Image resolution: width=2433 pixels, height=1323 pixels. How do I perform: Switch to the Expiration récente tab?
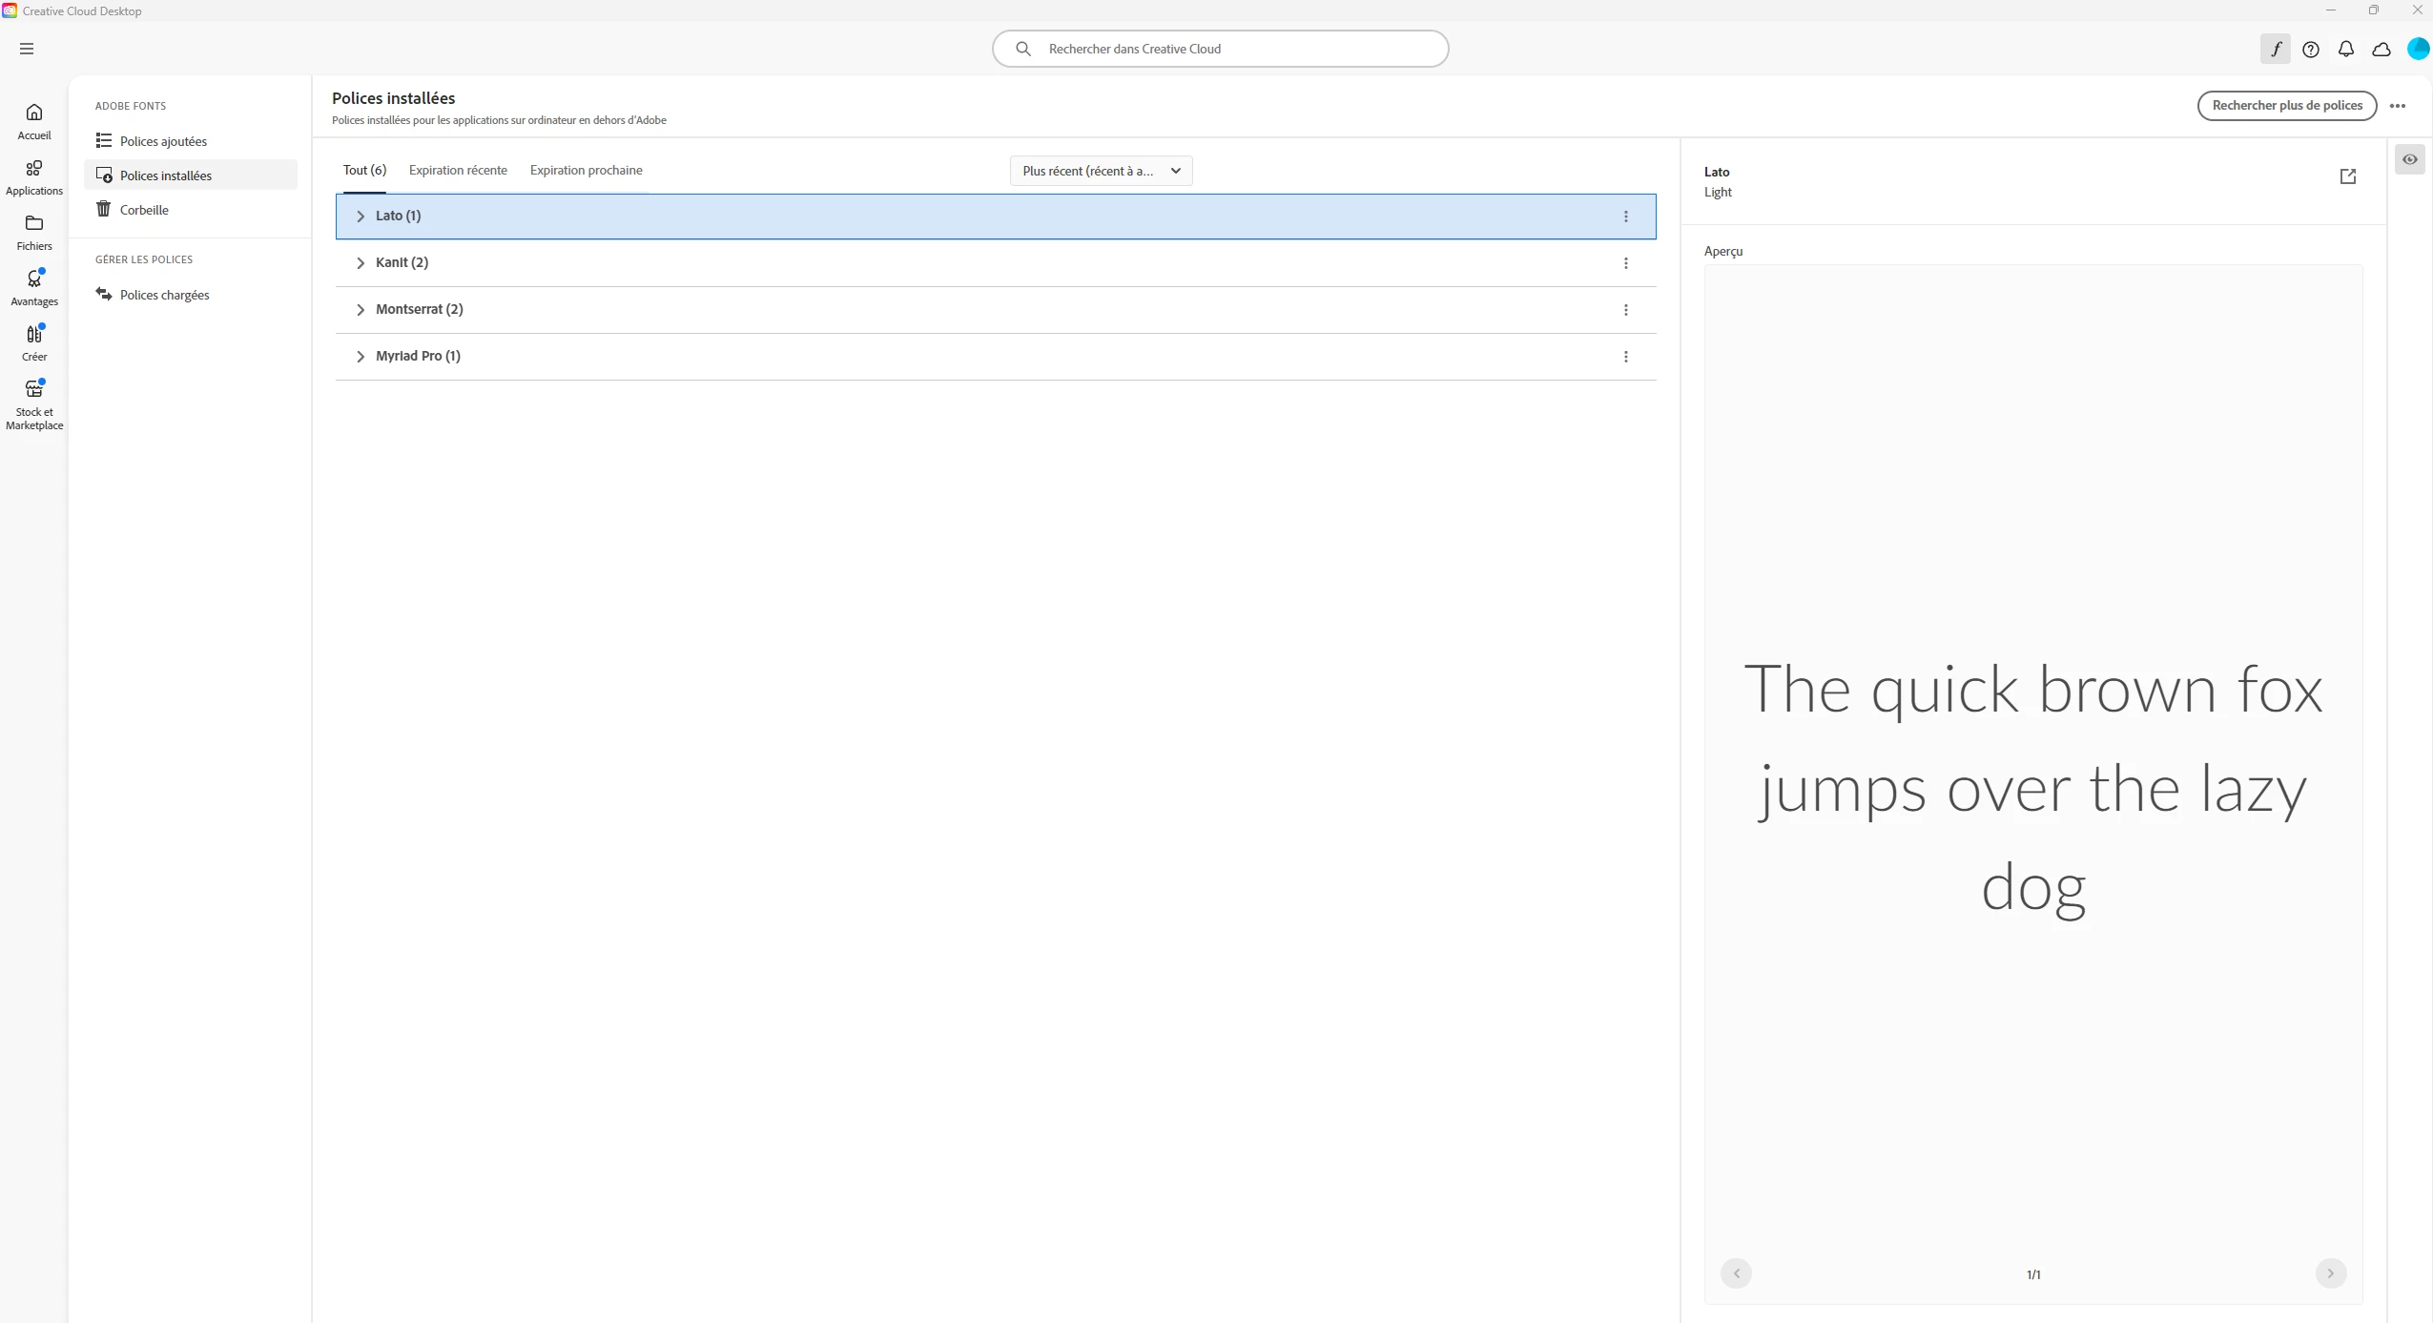coord(458,170)
